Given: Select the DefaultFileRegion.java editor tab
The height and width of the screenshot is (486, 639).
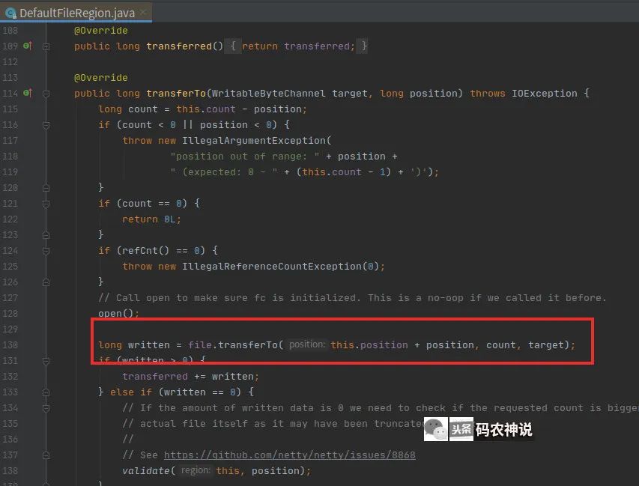Looking at the screenshot, I should point(76,13).
